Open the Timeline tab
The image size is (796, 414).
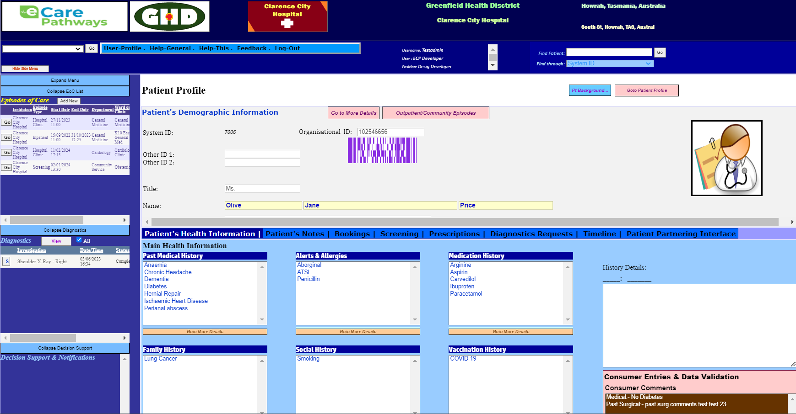(x=599, y=234)
